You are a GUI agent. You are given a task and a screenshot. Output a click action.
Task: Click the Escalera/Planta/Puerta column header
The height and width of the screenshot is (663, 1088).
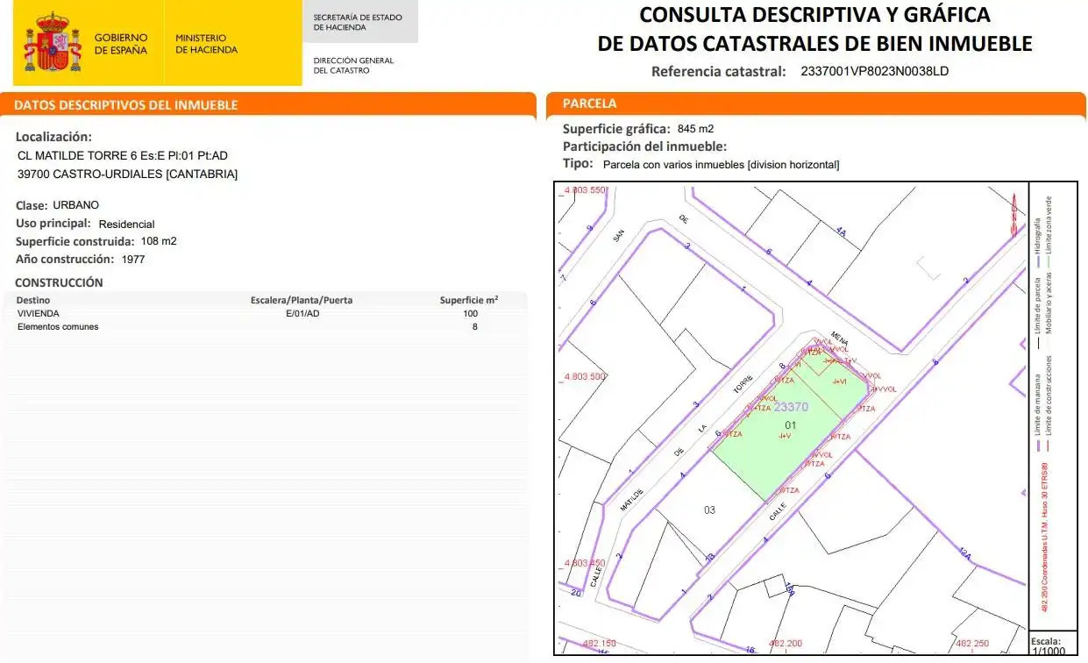(302, 300)
